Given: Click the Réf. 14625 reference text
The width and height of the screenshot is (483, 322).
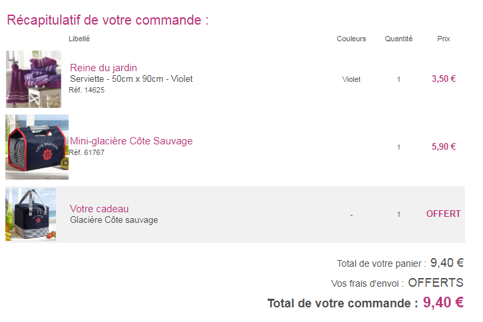Looking at the screenshot, I should (87, 90).
